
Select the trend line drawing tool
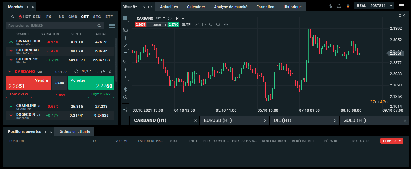click(x=126, y=46)
